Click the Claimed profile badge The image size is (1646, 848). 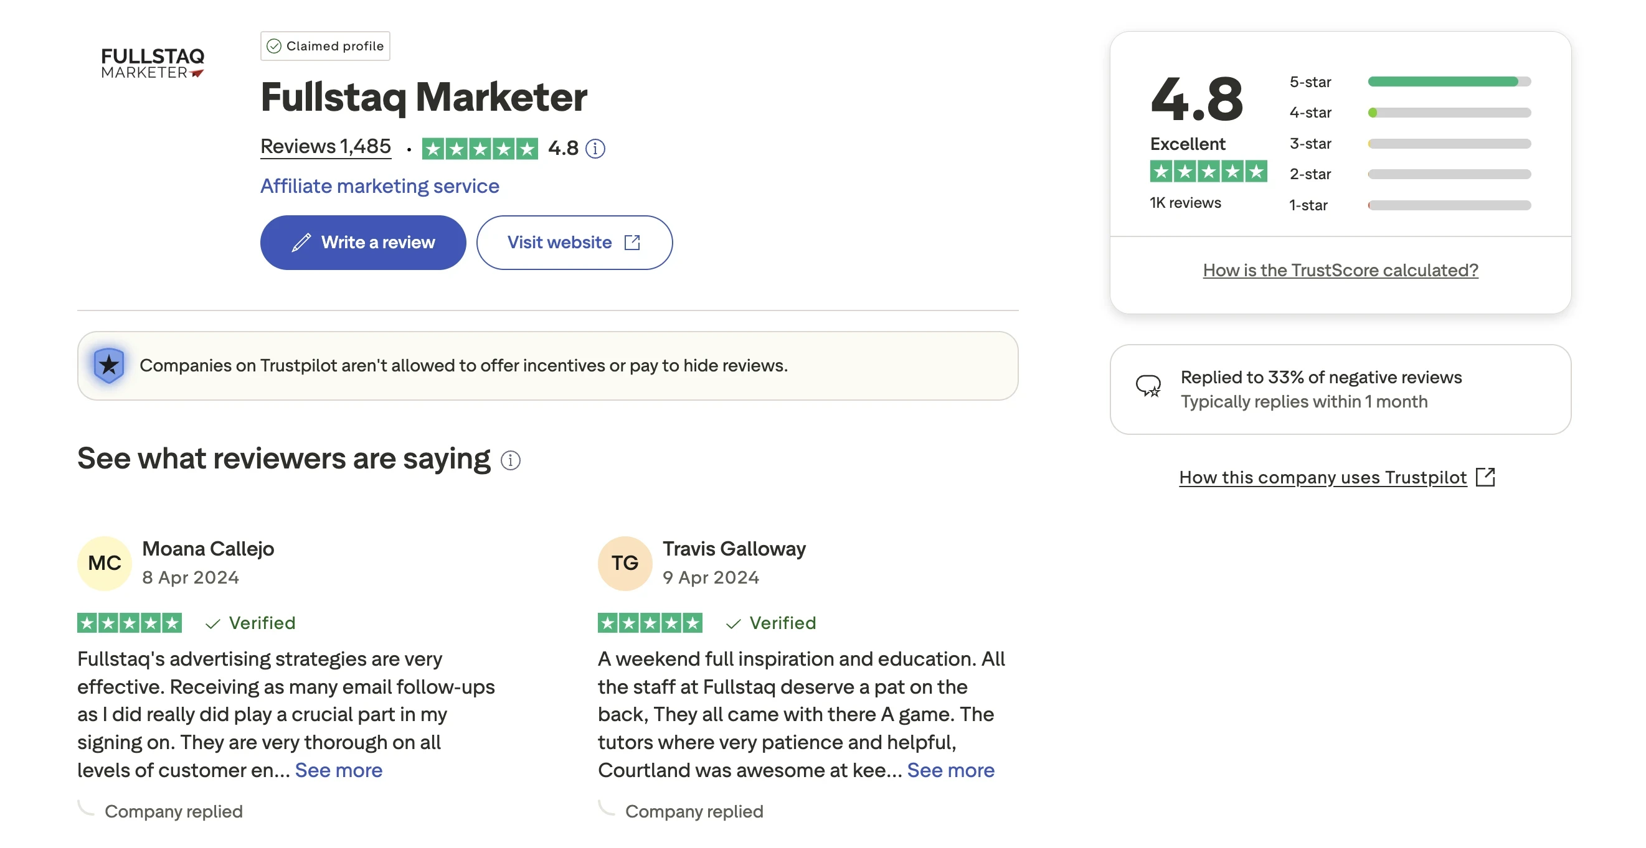pos(325,46)
